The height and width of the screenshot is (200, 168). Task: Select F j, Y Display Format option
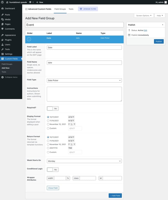point(48,124)
